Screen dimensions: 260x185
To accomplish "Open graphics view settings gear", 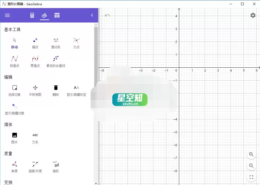I will tap(253, 15).
